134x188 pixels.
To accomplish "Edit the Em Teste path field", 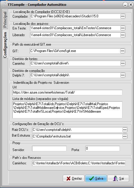I will [x=75, y=28].
